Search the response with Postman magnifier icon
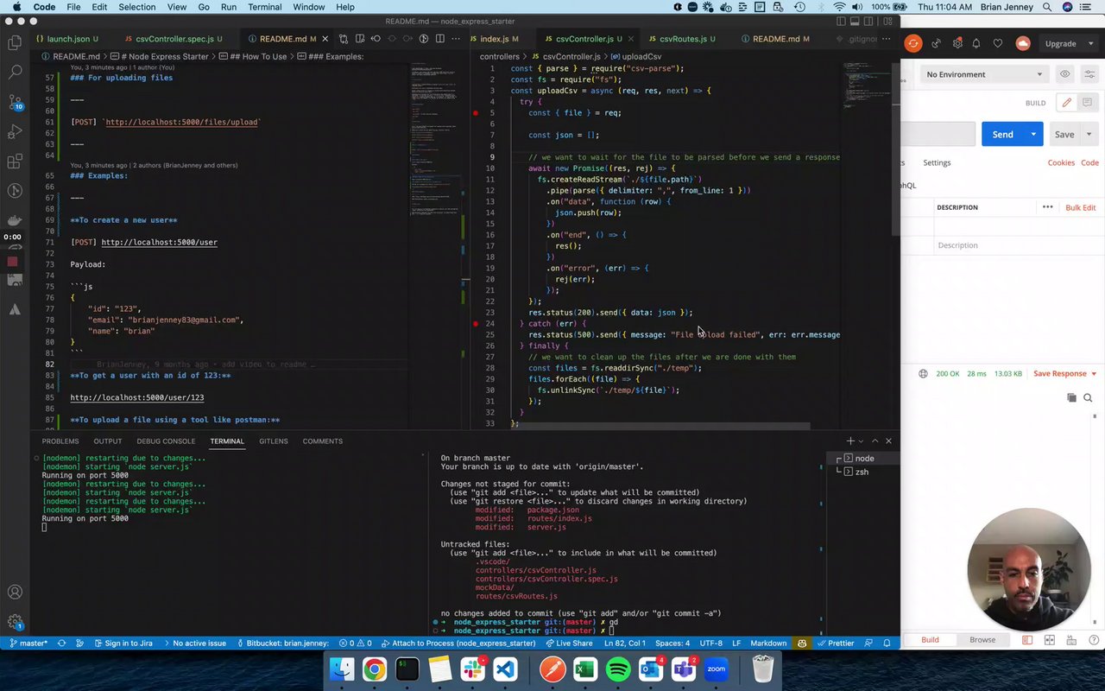The width and height of the screenshot is (1105, 691). point(1089,397)
